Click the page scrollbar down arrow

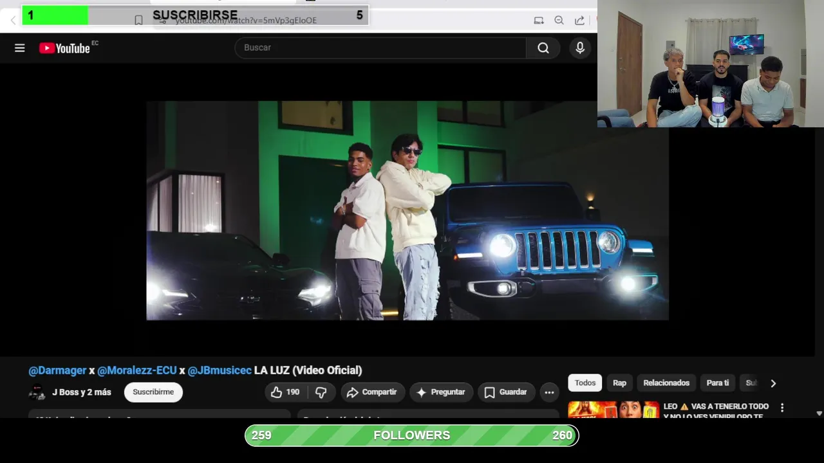(819, 413)
